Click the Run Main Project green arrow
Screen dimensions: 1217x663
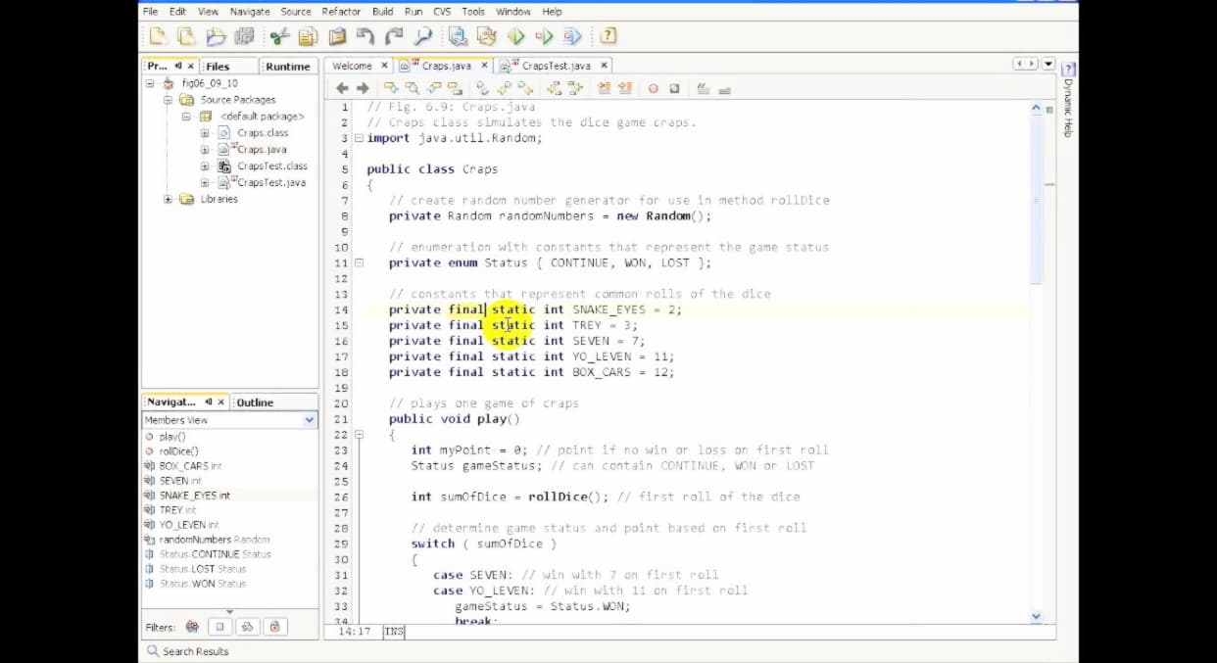(515, 36)
